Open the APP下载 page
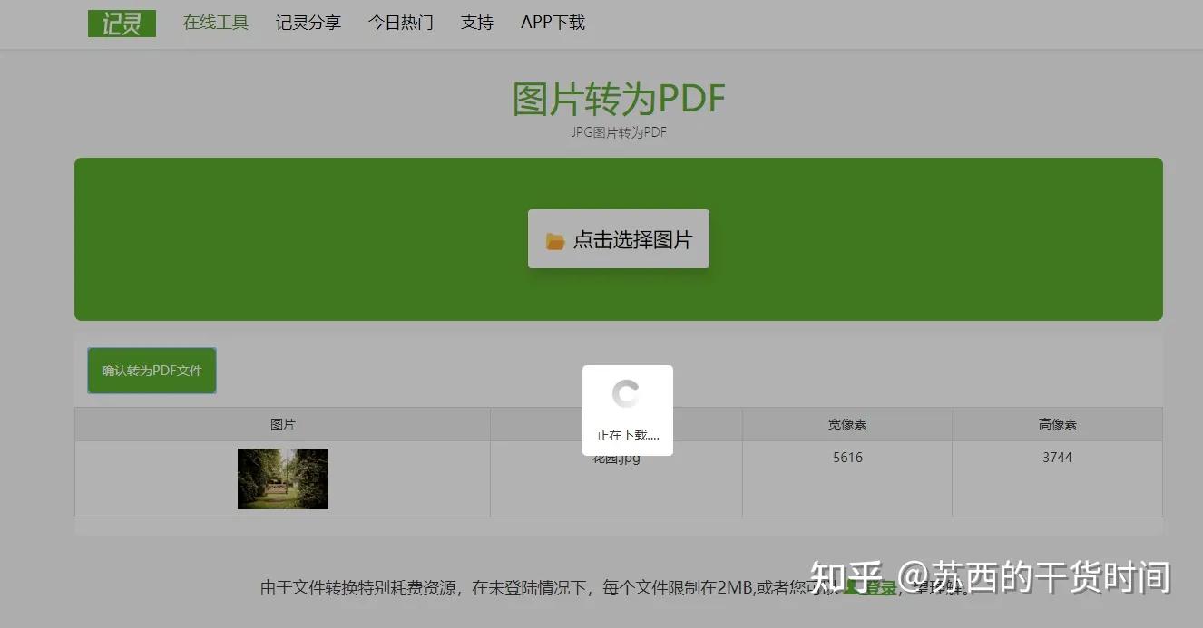Screen dimensions: 1203x628 click(552, 23)
